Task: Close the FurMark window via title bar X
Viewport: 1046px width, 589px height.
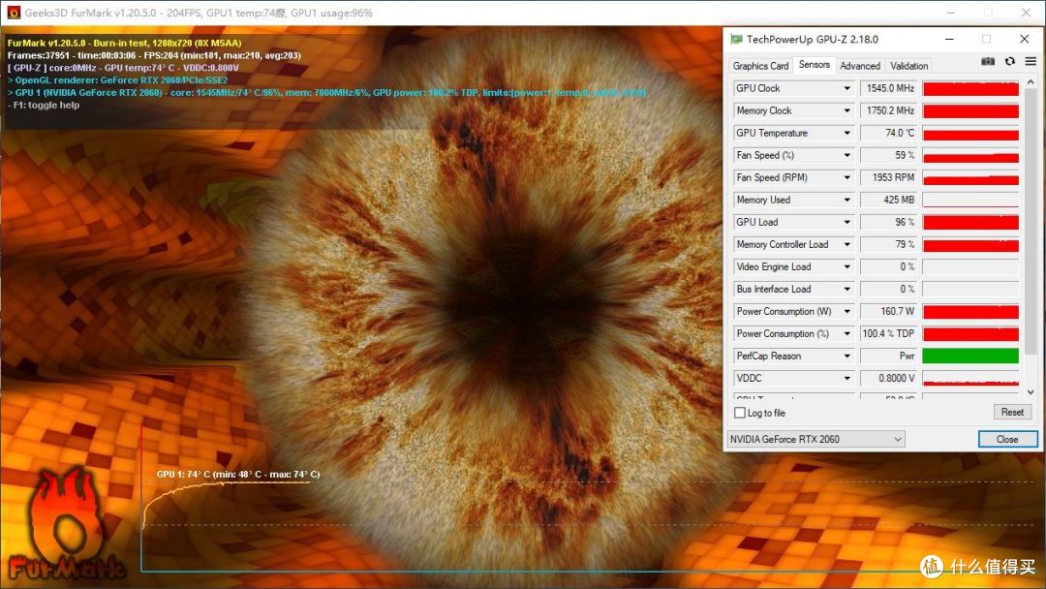Action: (1026, 13)
